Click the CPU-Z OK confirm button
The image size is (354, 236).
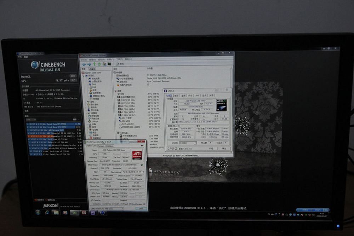(224, 149)
